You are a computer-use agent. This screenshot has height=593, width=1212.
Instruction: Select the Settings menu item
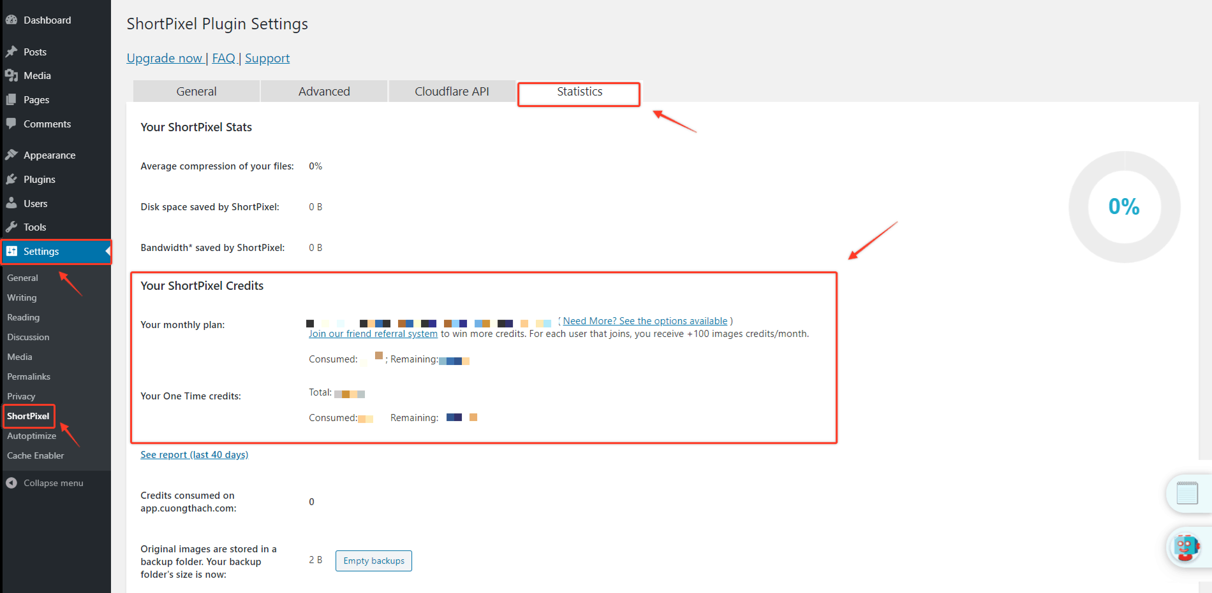pyautogui.click(x=55, y=251)
